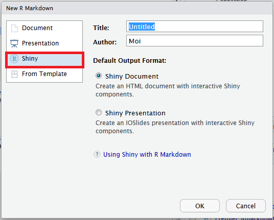The height and width of the screenshot is (220, 274).
Task: Choose the Shiny list entry label
Action: (30, 59)
